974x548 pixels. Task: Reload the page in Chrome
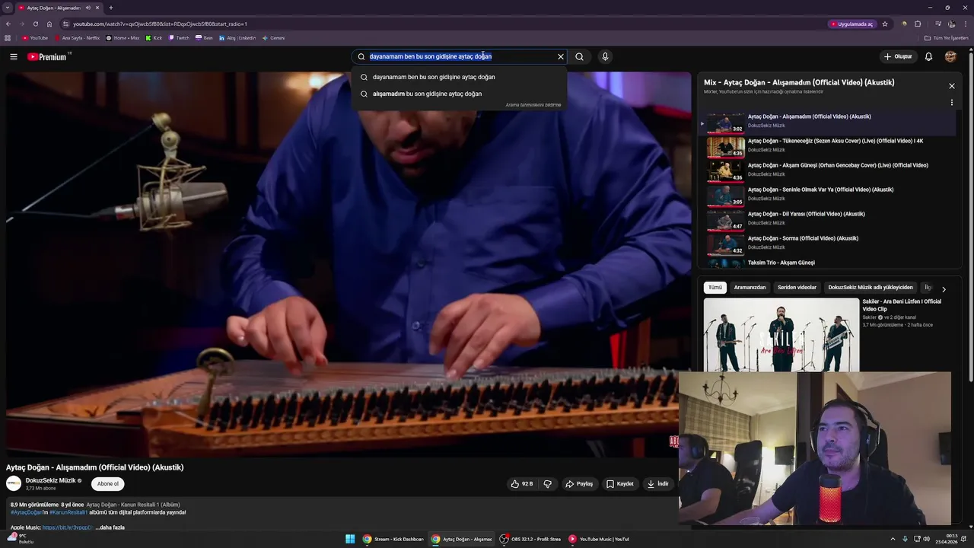click(35, 24)
